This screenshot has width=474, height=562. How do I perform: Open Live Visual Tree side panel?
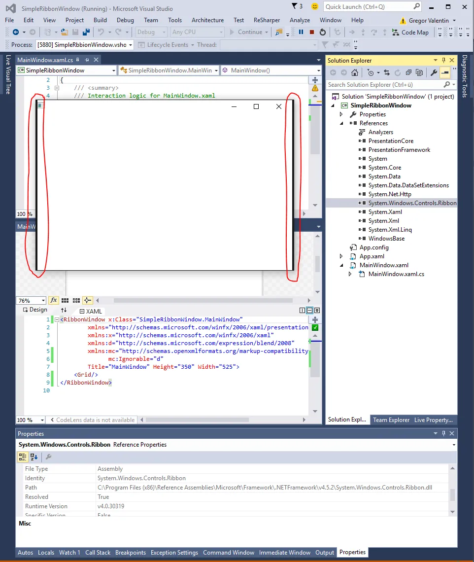(8, 74)
